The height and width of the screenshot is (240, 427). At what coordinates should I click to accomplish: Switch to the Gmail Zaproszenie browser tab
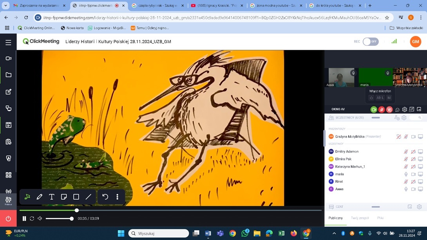tap(39, 5)
